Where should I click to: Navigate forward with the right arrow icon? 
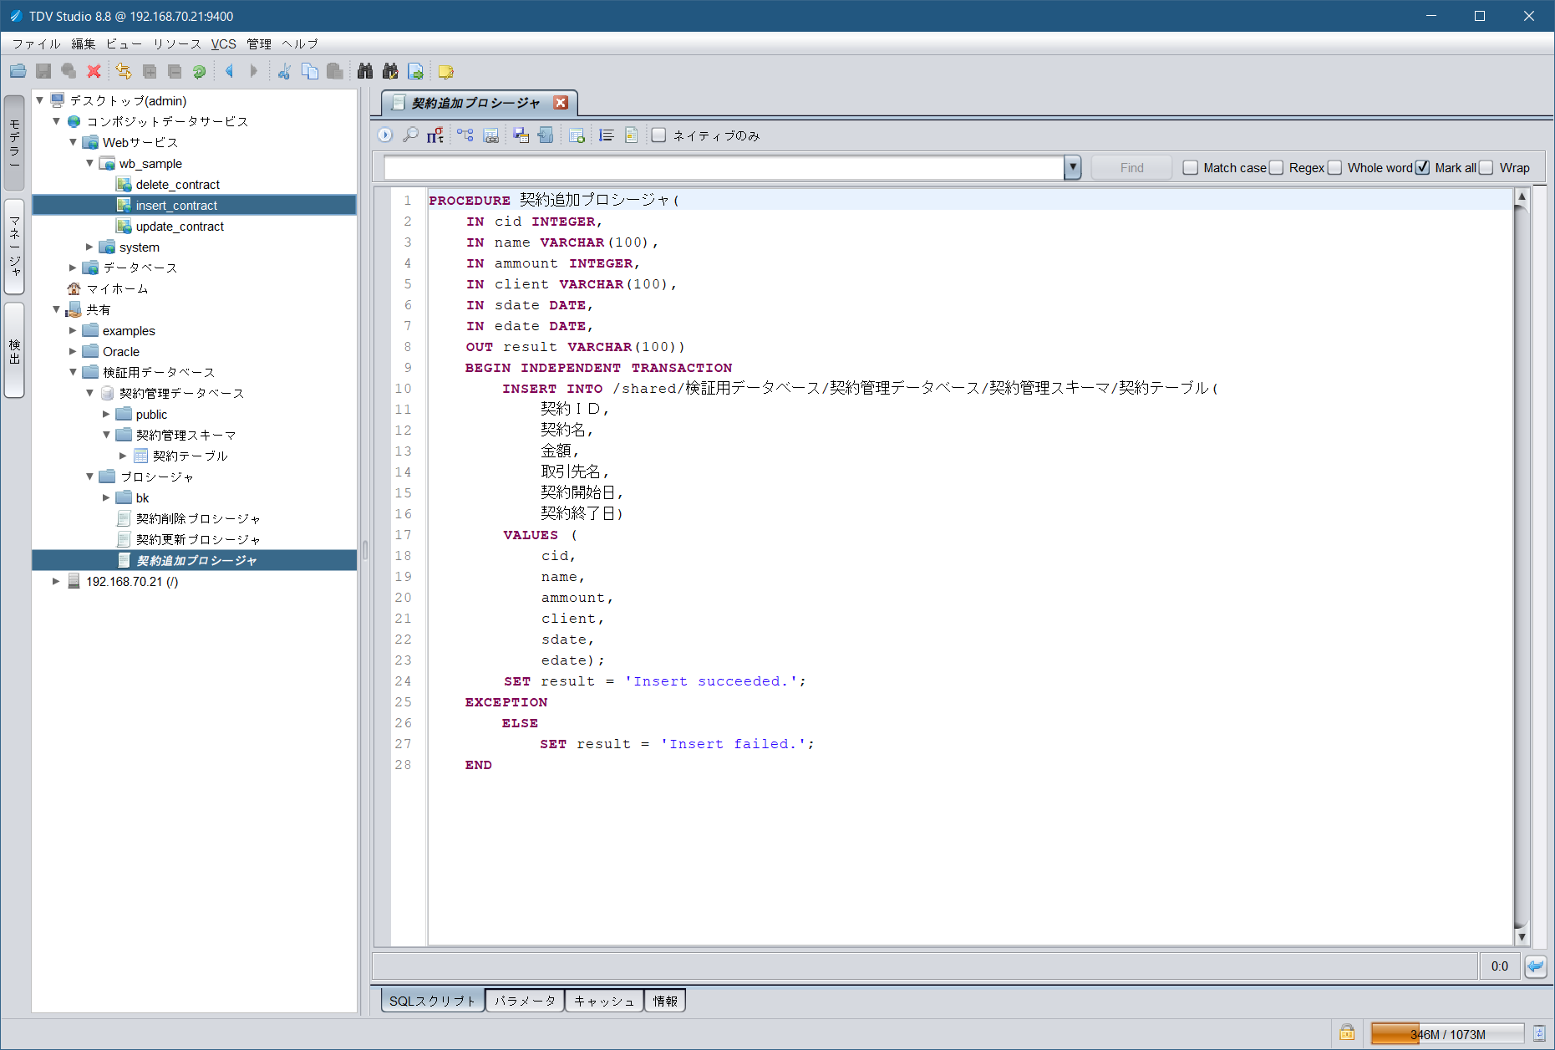point(254,72)
